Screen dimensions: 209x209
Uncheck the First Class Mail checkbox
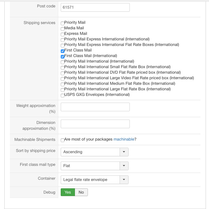(63, 51)
